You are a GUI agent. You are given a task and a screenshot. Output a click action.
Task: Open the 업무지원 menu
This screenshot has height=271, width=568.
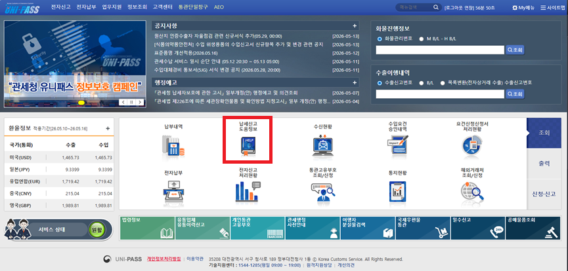point(112,7)
